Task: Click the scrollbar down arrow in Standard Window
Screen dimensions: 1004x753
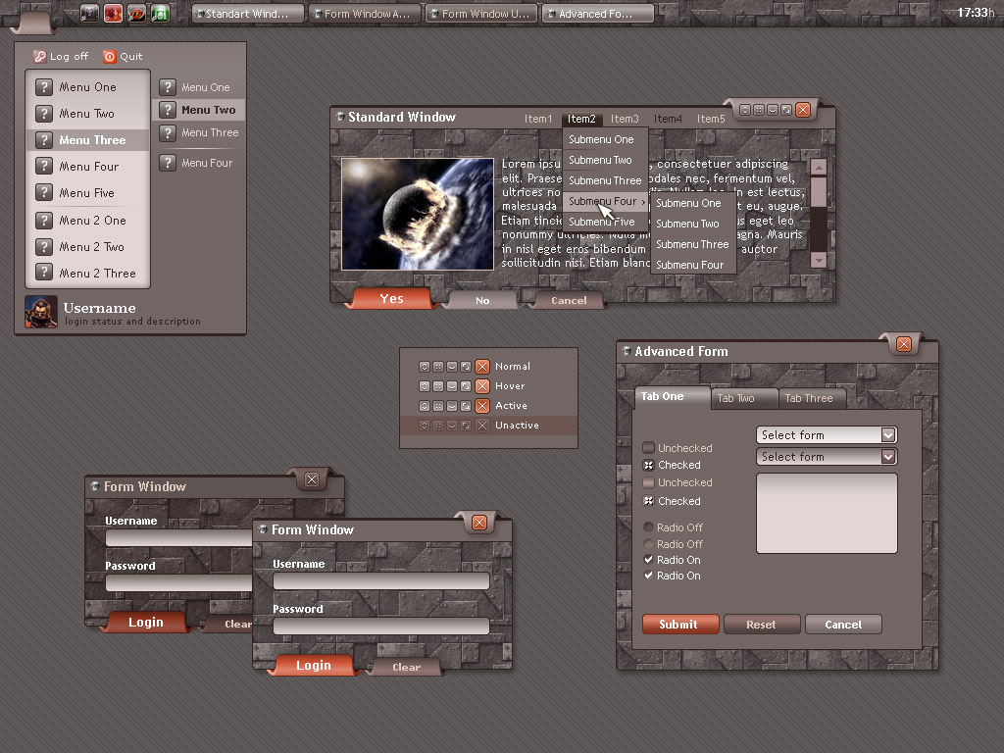Action: point(819,260)
